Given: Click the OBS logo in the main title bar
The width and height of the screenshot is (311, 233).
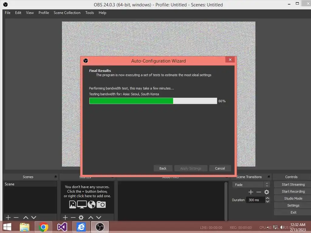Looking at the screenshot, I should [5, 5].
